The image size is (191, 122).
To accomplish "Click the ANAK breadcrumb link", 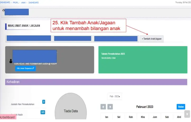I will pos(24,3).
